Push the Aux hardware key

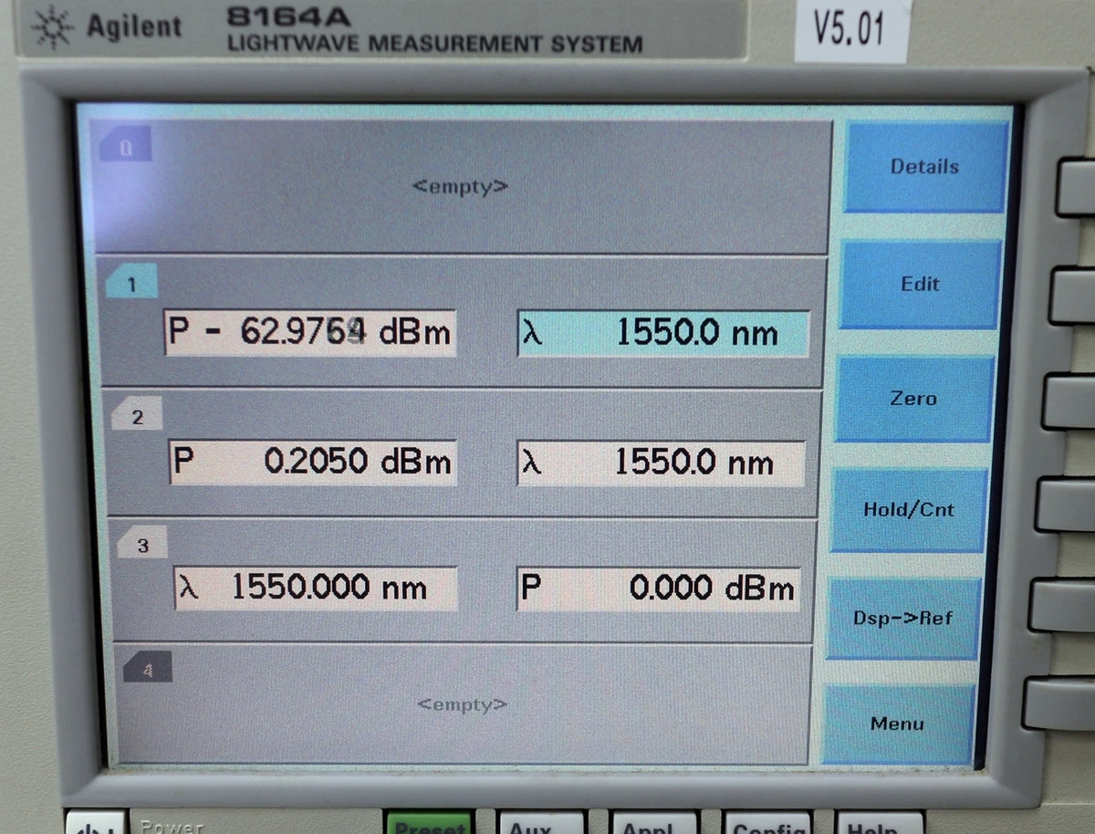[540, 823]
